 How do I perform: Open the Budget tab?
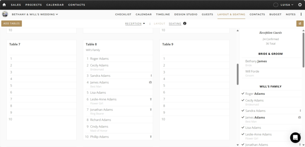[275, 14]
